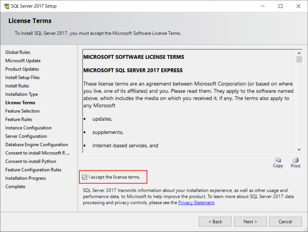Click the license text scrollbar up arrow
Image resolution: width=308 pixels, height=232 pixels.
299,52
